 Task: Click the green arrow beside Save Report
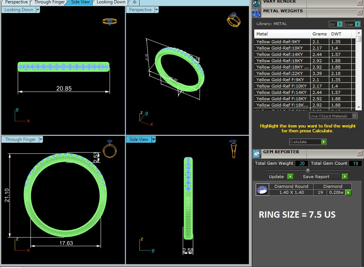[x=345, y=177]
